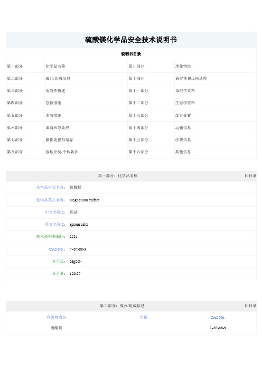The image size is (262, 371).
Task: Open the 泄漏应急处理 contents entry
Action: tap(57, 127)
